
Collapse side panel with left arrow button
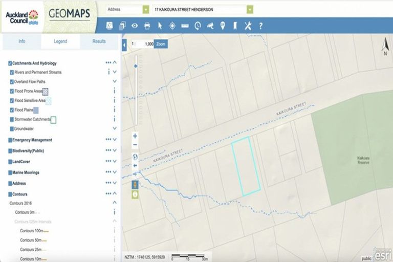pyautogui.click(x=124, y=45)
